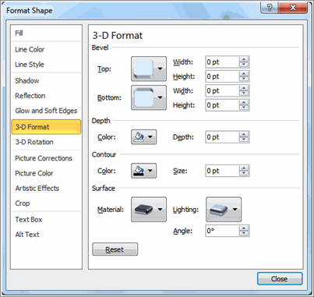This screenshot has width=314, height=297.
Task: Expand the Top bevel dropdown arrow
Action: 161,69
